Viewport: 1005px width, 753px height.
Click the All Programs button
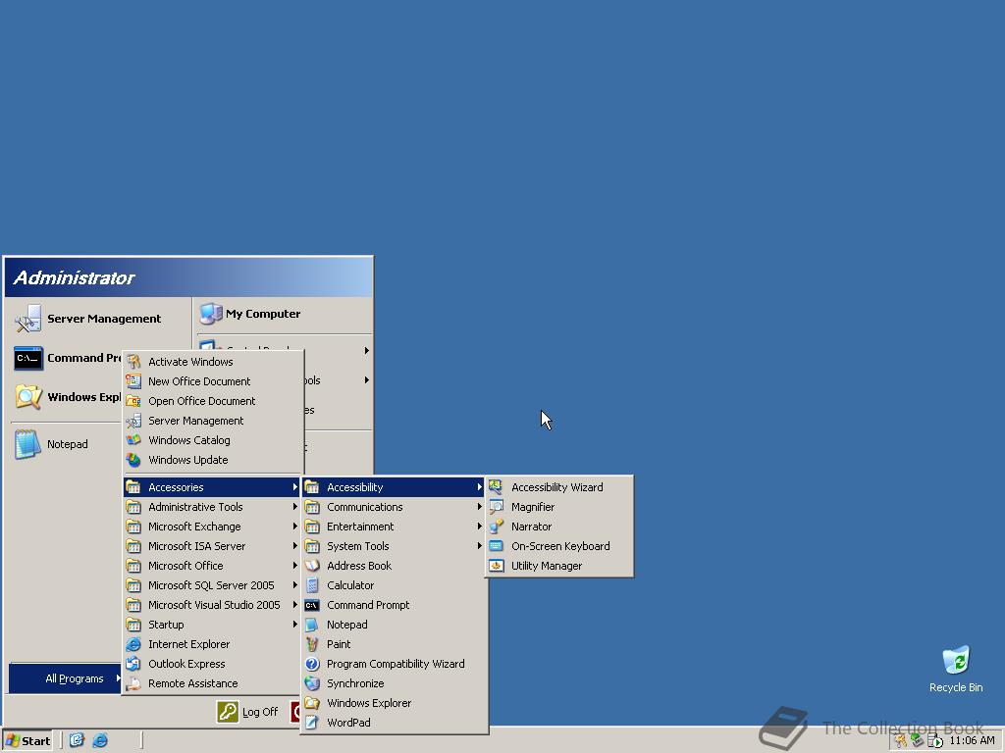point(65,678)
